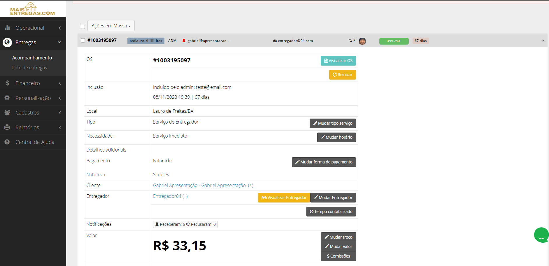
Task: Open the Operacional sidebar menu
Action: pyautogui.click(x=33, y=28)
